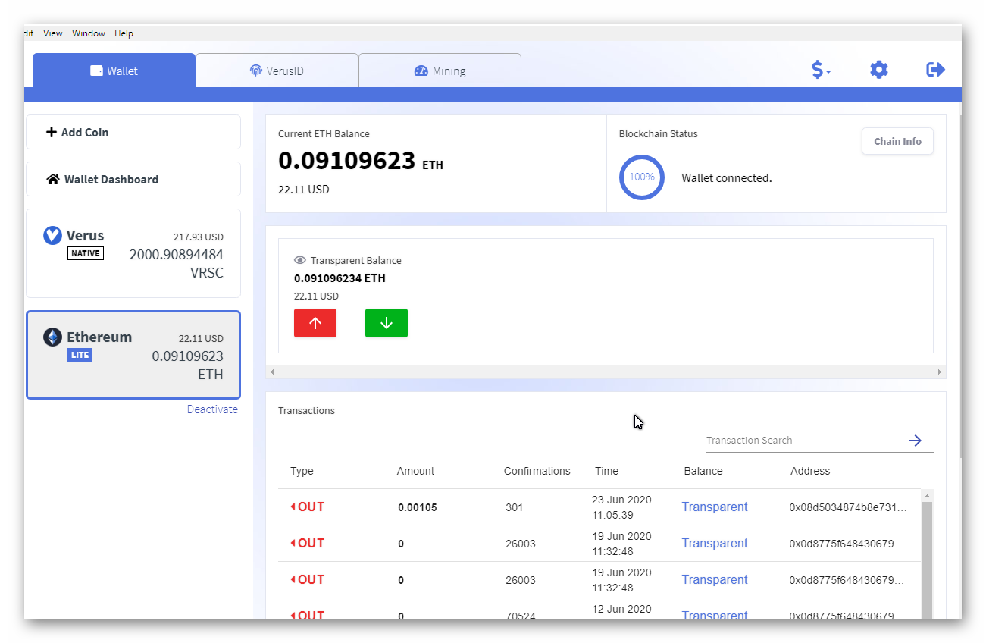
Task: Open the Help menu
Action: [x=124, y=33]
